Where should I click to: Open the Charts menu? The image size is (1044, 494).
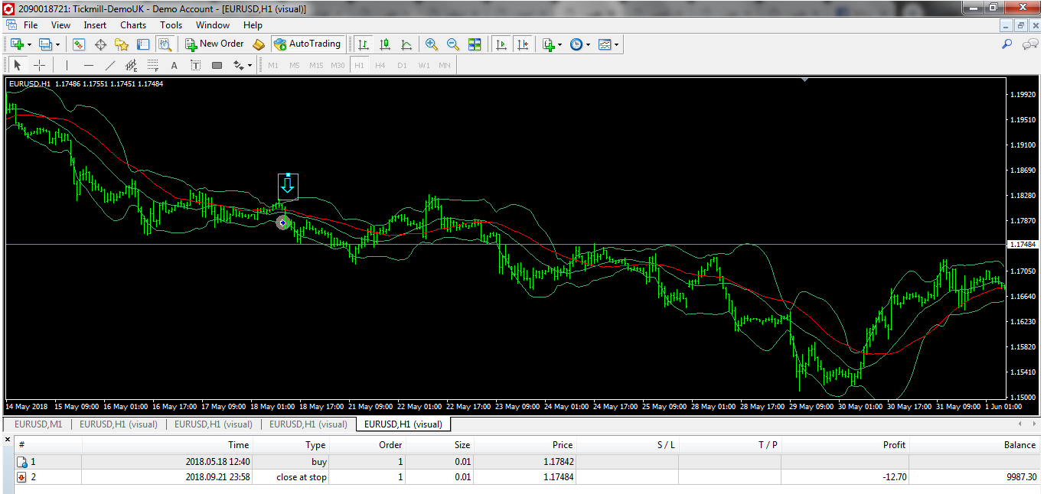click(x=133, y=25)
